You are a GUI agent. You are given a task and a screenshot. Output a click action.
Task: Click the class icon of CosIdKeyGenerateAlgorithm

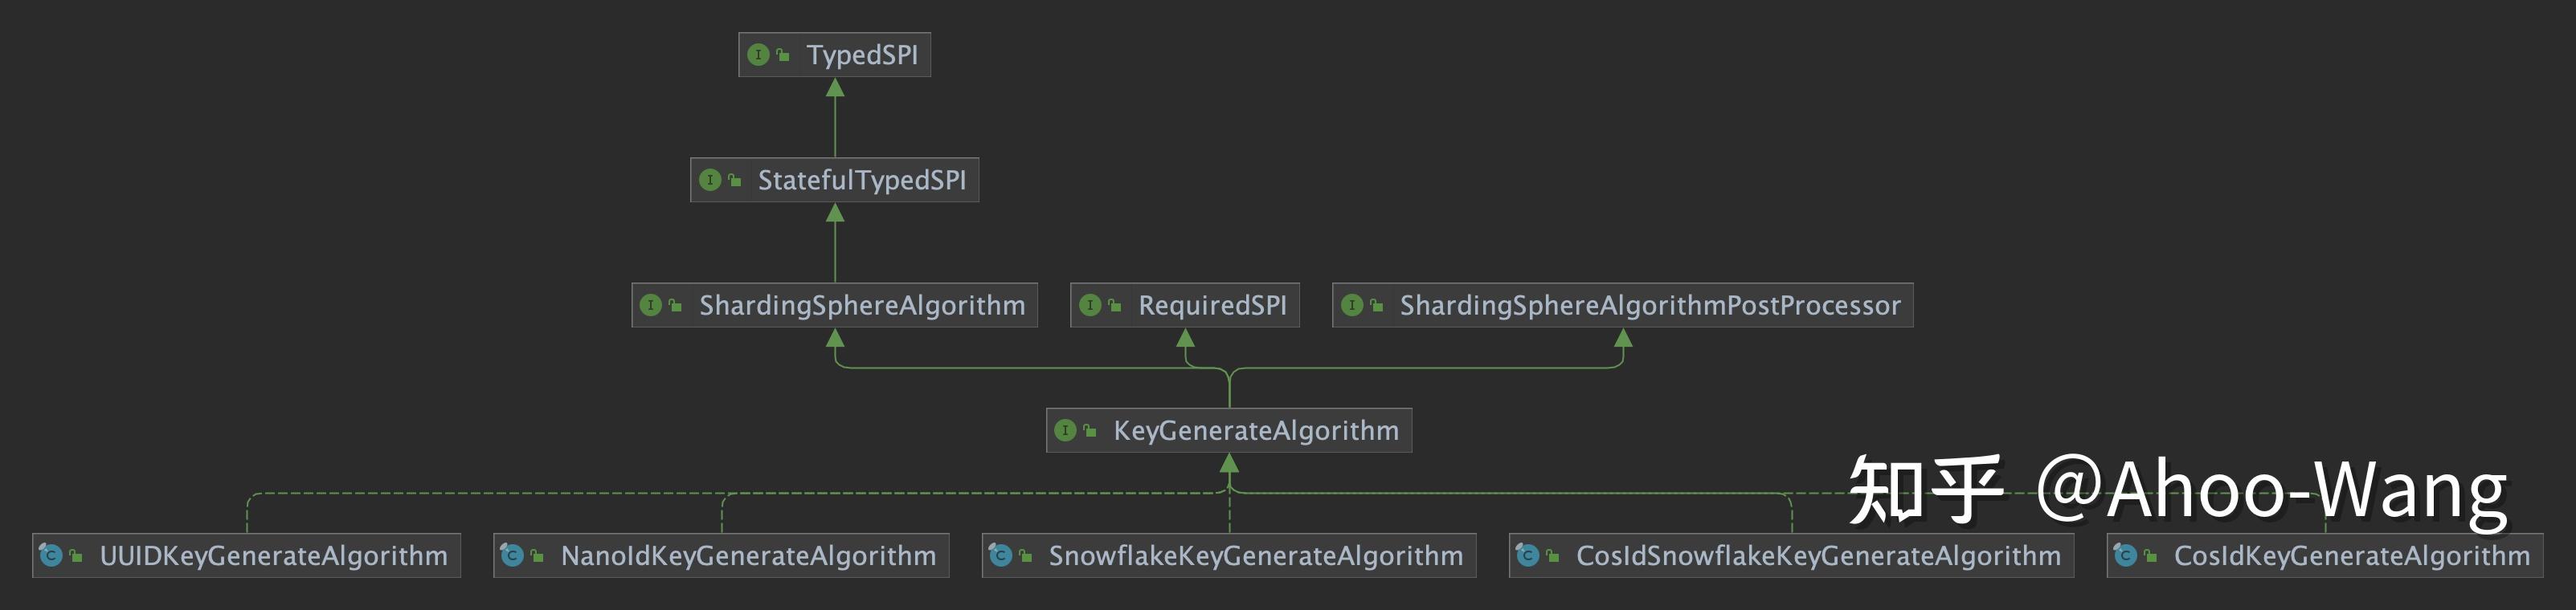click(x=2125, y=555)
